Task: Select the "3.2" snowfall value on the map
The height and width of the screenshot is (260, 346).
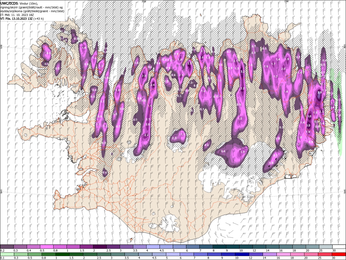Action: click(242, 71)
